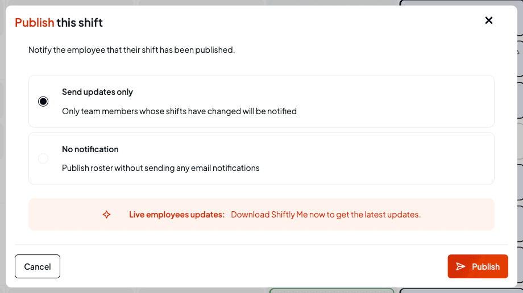
Task: Select the No notification radio button
Action: click(x=43, y=158)
